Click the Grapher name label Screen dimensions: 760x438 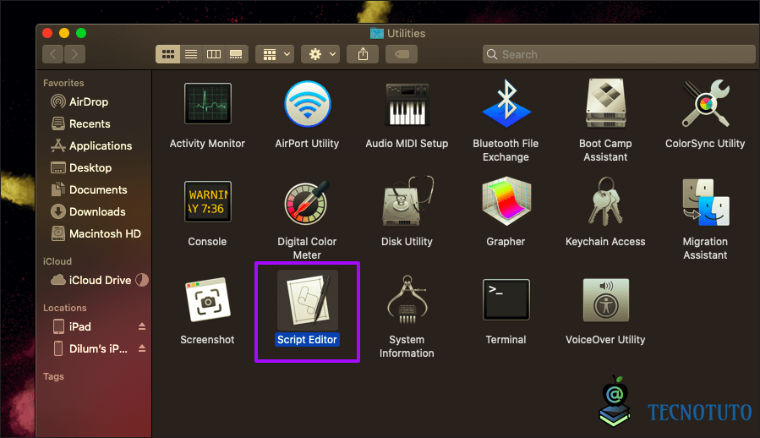pos(506,242)
